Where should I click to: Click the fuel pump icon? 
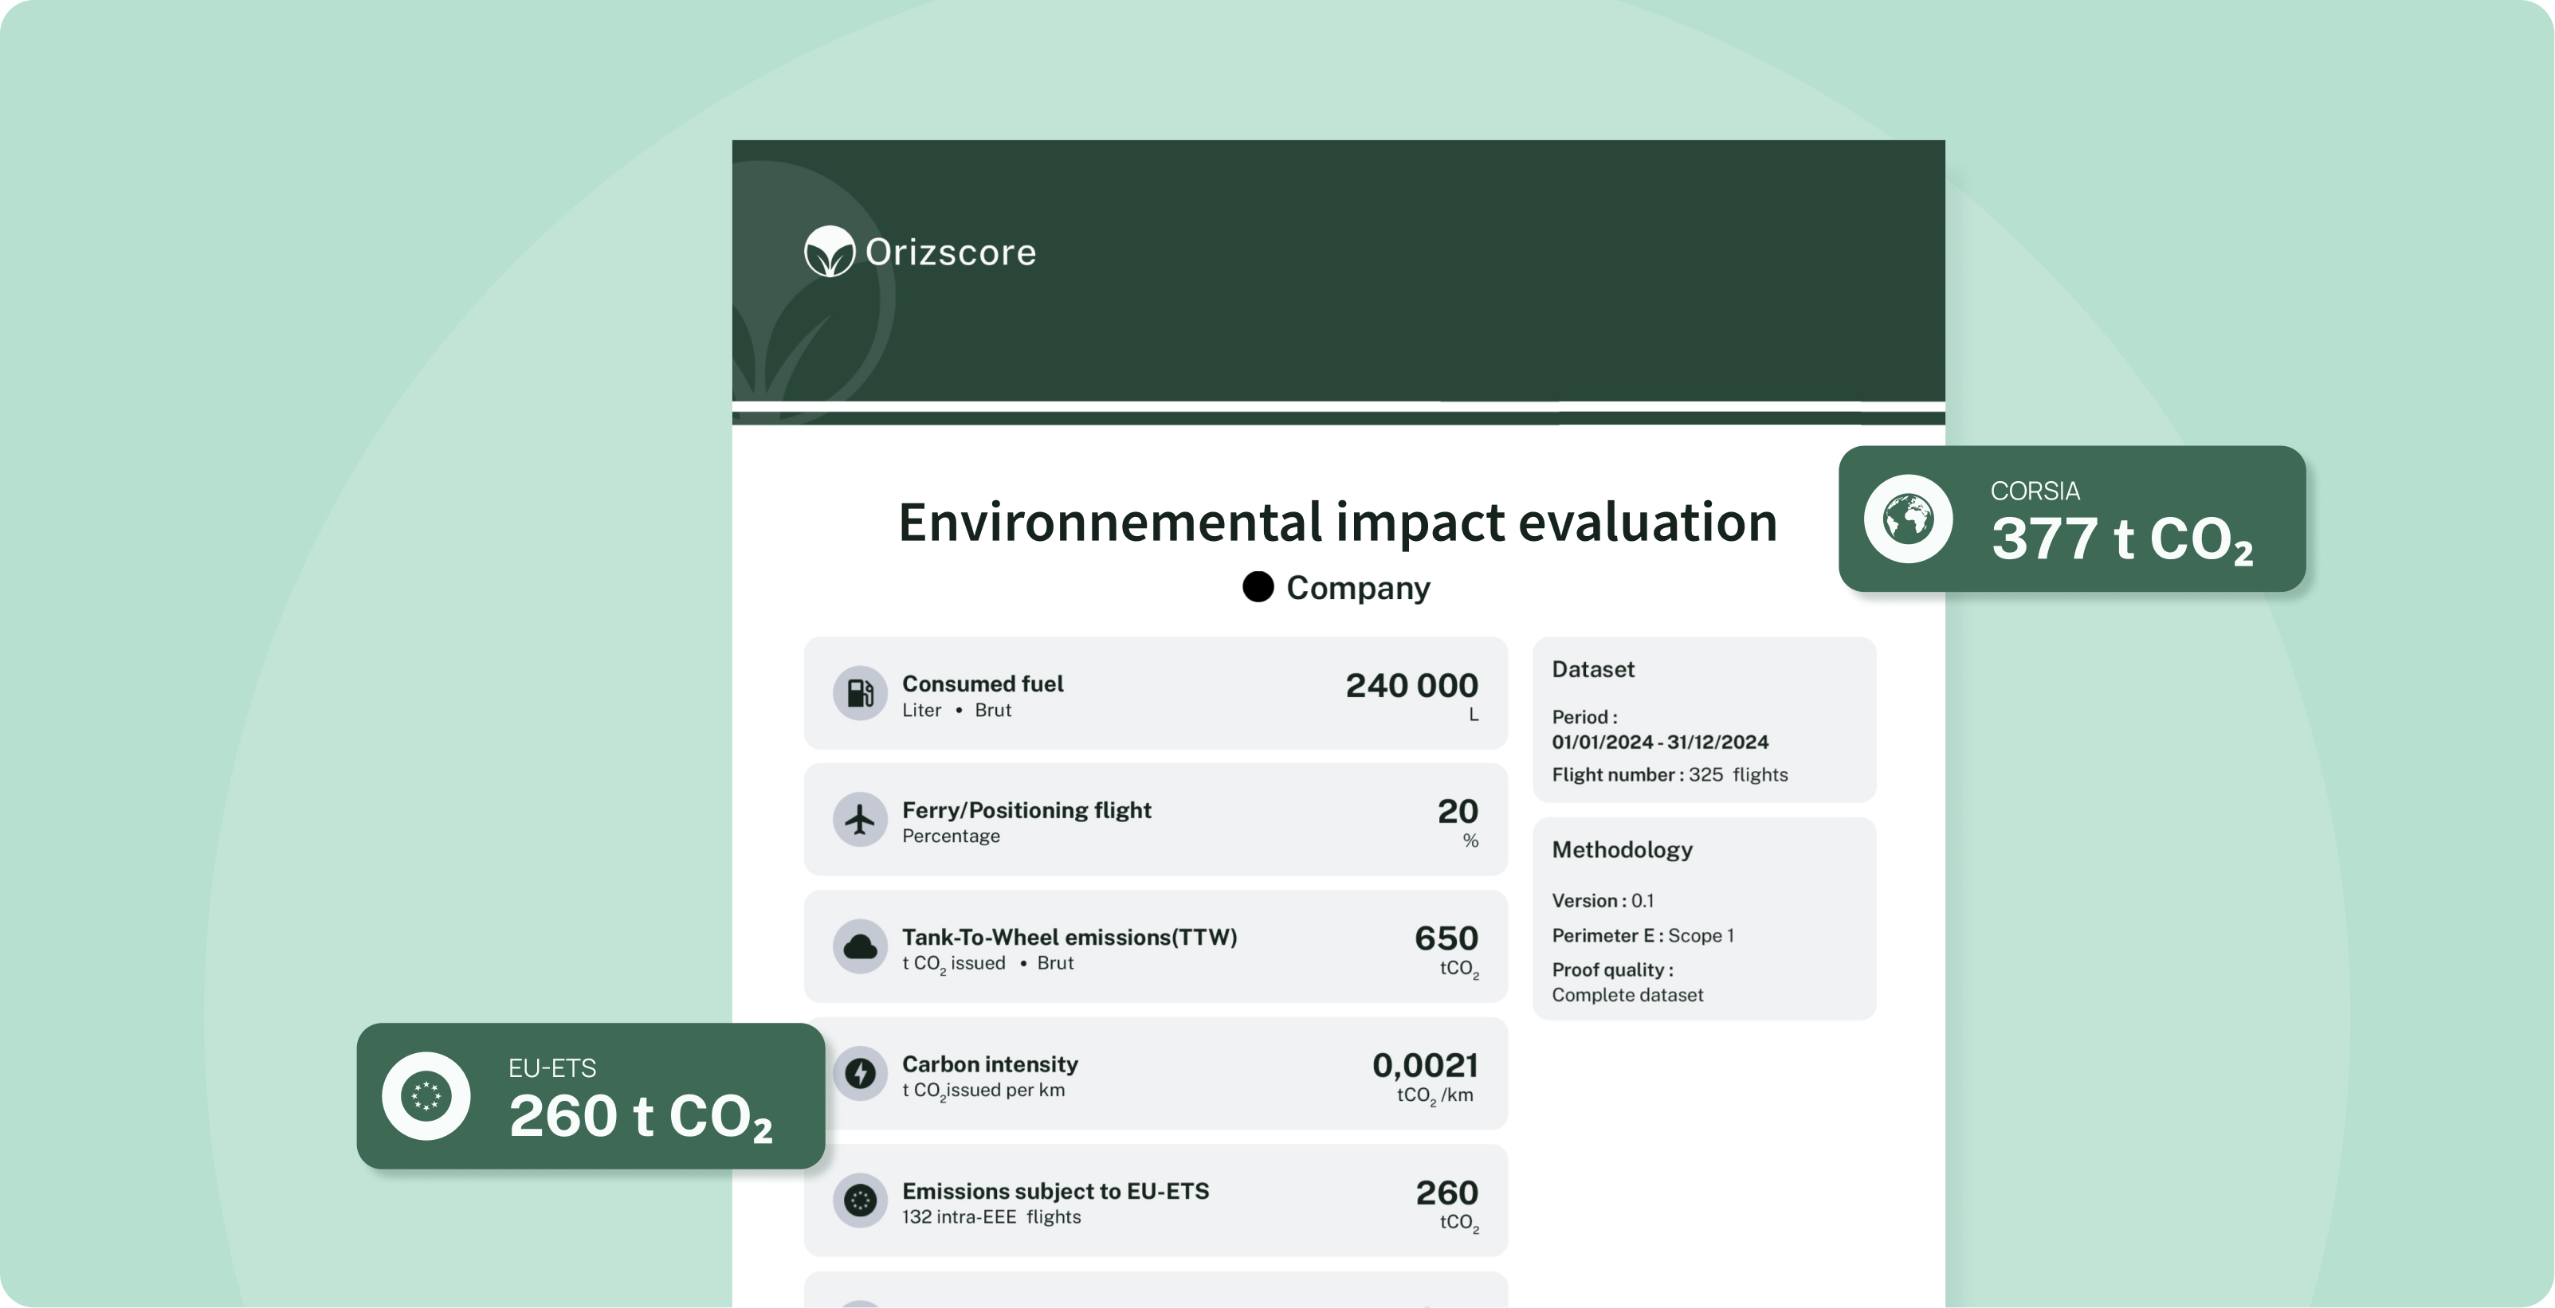860,693
